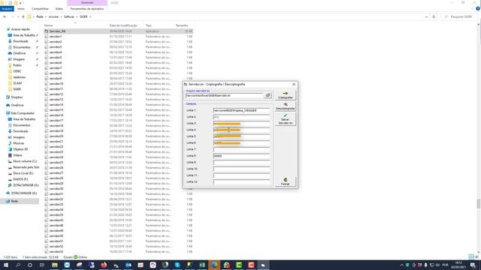Switch to details view icon in status bar
The width and height of the screenshot is (481, 270).
click(471, 256)
